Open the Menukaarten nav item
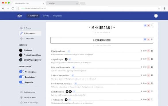This screenshot has width=168, height=106. [33, 16]
